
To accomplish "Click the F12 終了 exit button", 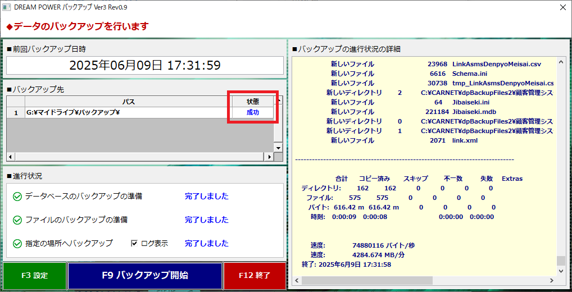I will 255,276.
